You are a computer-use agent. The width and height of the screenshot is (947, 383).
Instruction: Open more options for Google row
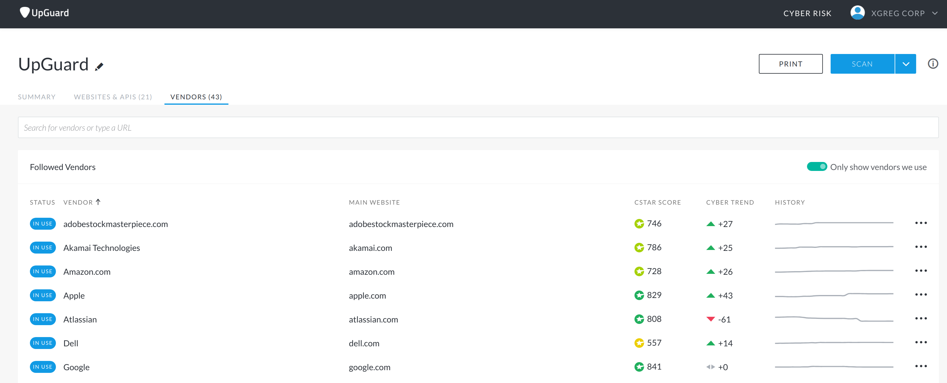[x=921, y=367]
